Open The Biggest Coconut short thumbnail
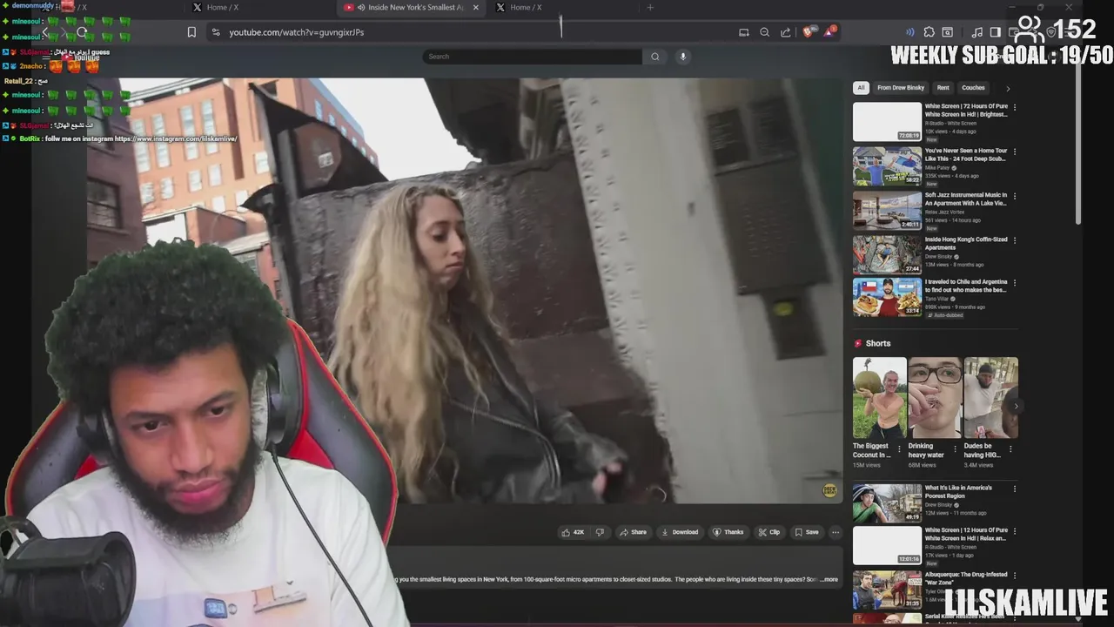The width and height of the screenshot is (1114, 627). [x=879, y=398]
